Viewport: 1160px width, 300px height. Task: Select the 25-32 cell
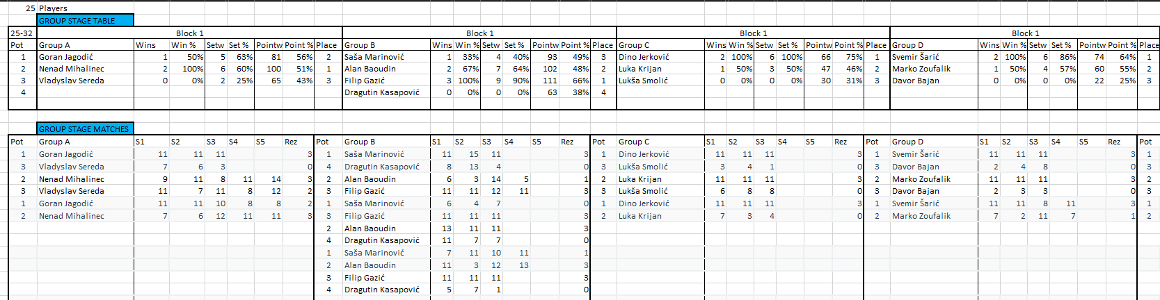pyautogui.click(x=22, y=33)
